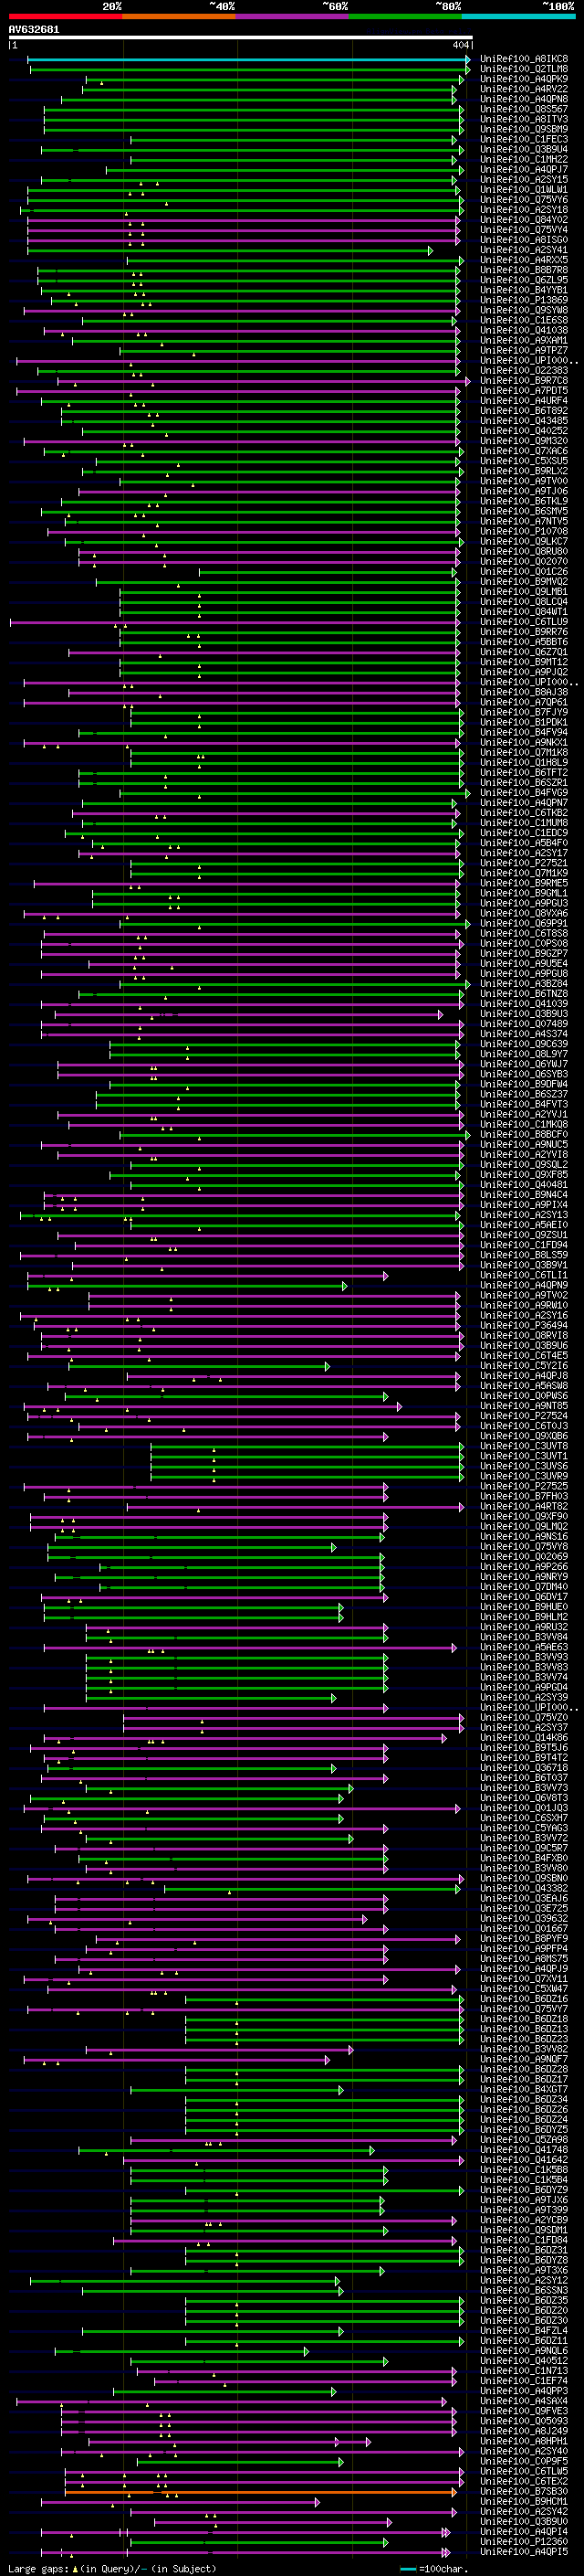Select label UniRef100_A2SY42
584x2576 pixels.
(523, 2511)
